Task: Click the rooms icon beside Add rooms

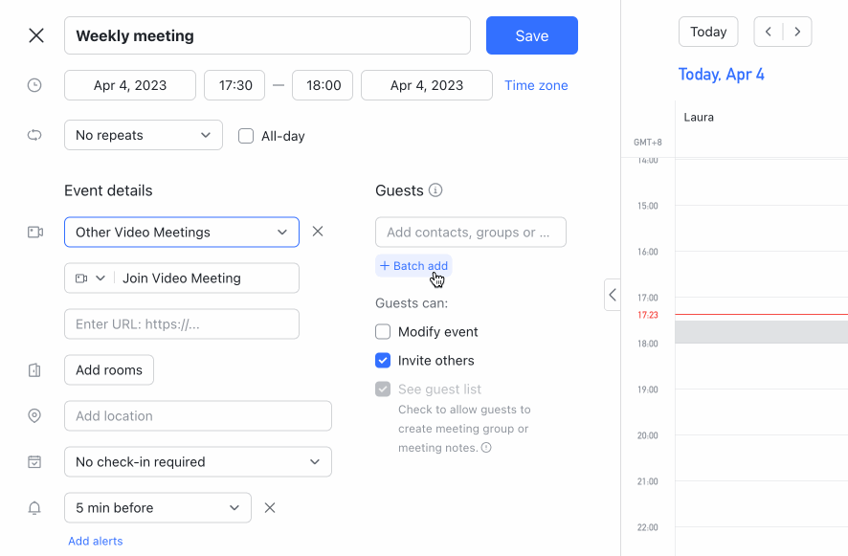Action: tap(34, 369)
